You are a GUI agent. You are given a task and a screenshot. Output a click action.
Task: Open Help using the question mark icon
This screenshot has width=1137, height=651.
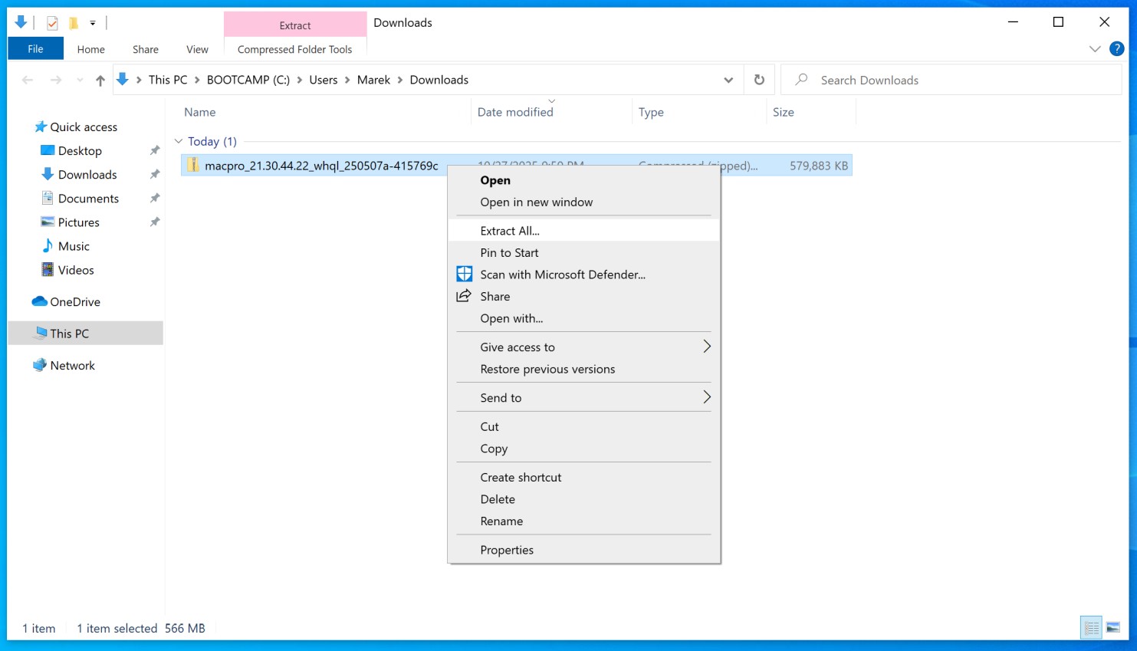pyautogui.click(x=1117, y=48)
